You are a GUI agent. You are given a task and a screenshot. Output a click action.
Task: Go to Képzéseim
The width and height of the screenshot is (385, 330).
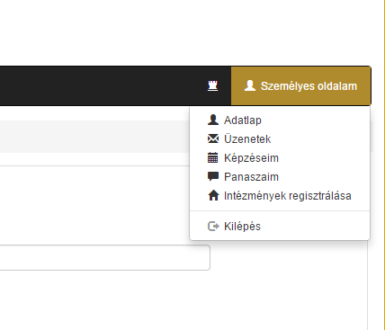280,158
